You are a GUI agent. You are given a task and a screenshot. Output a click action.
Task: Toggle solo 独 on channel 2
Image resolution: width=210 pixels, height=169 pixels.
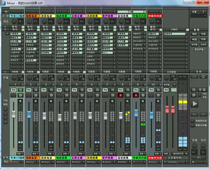(36, 90)
